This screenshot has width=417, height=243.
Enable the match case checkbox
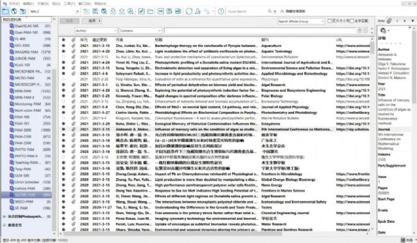coord(330,21)
